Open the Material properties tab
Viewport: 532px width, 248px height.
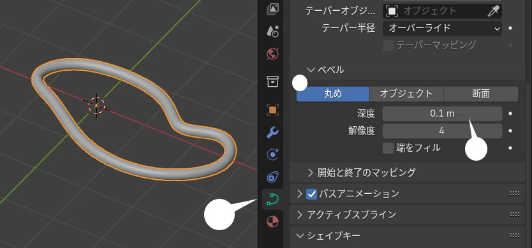pyautogui.click(x=272, y=222)
